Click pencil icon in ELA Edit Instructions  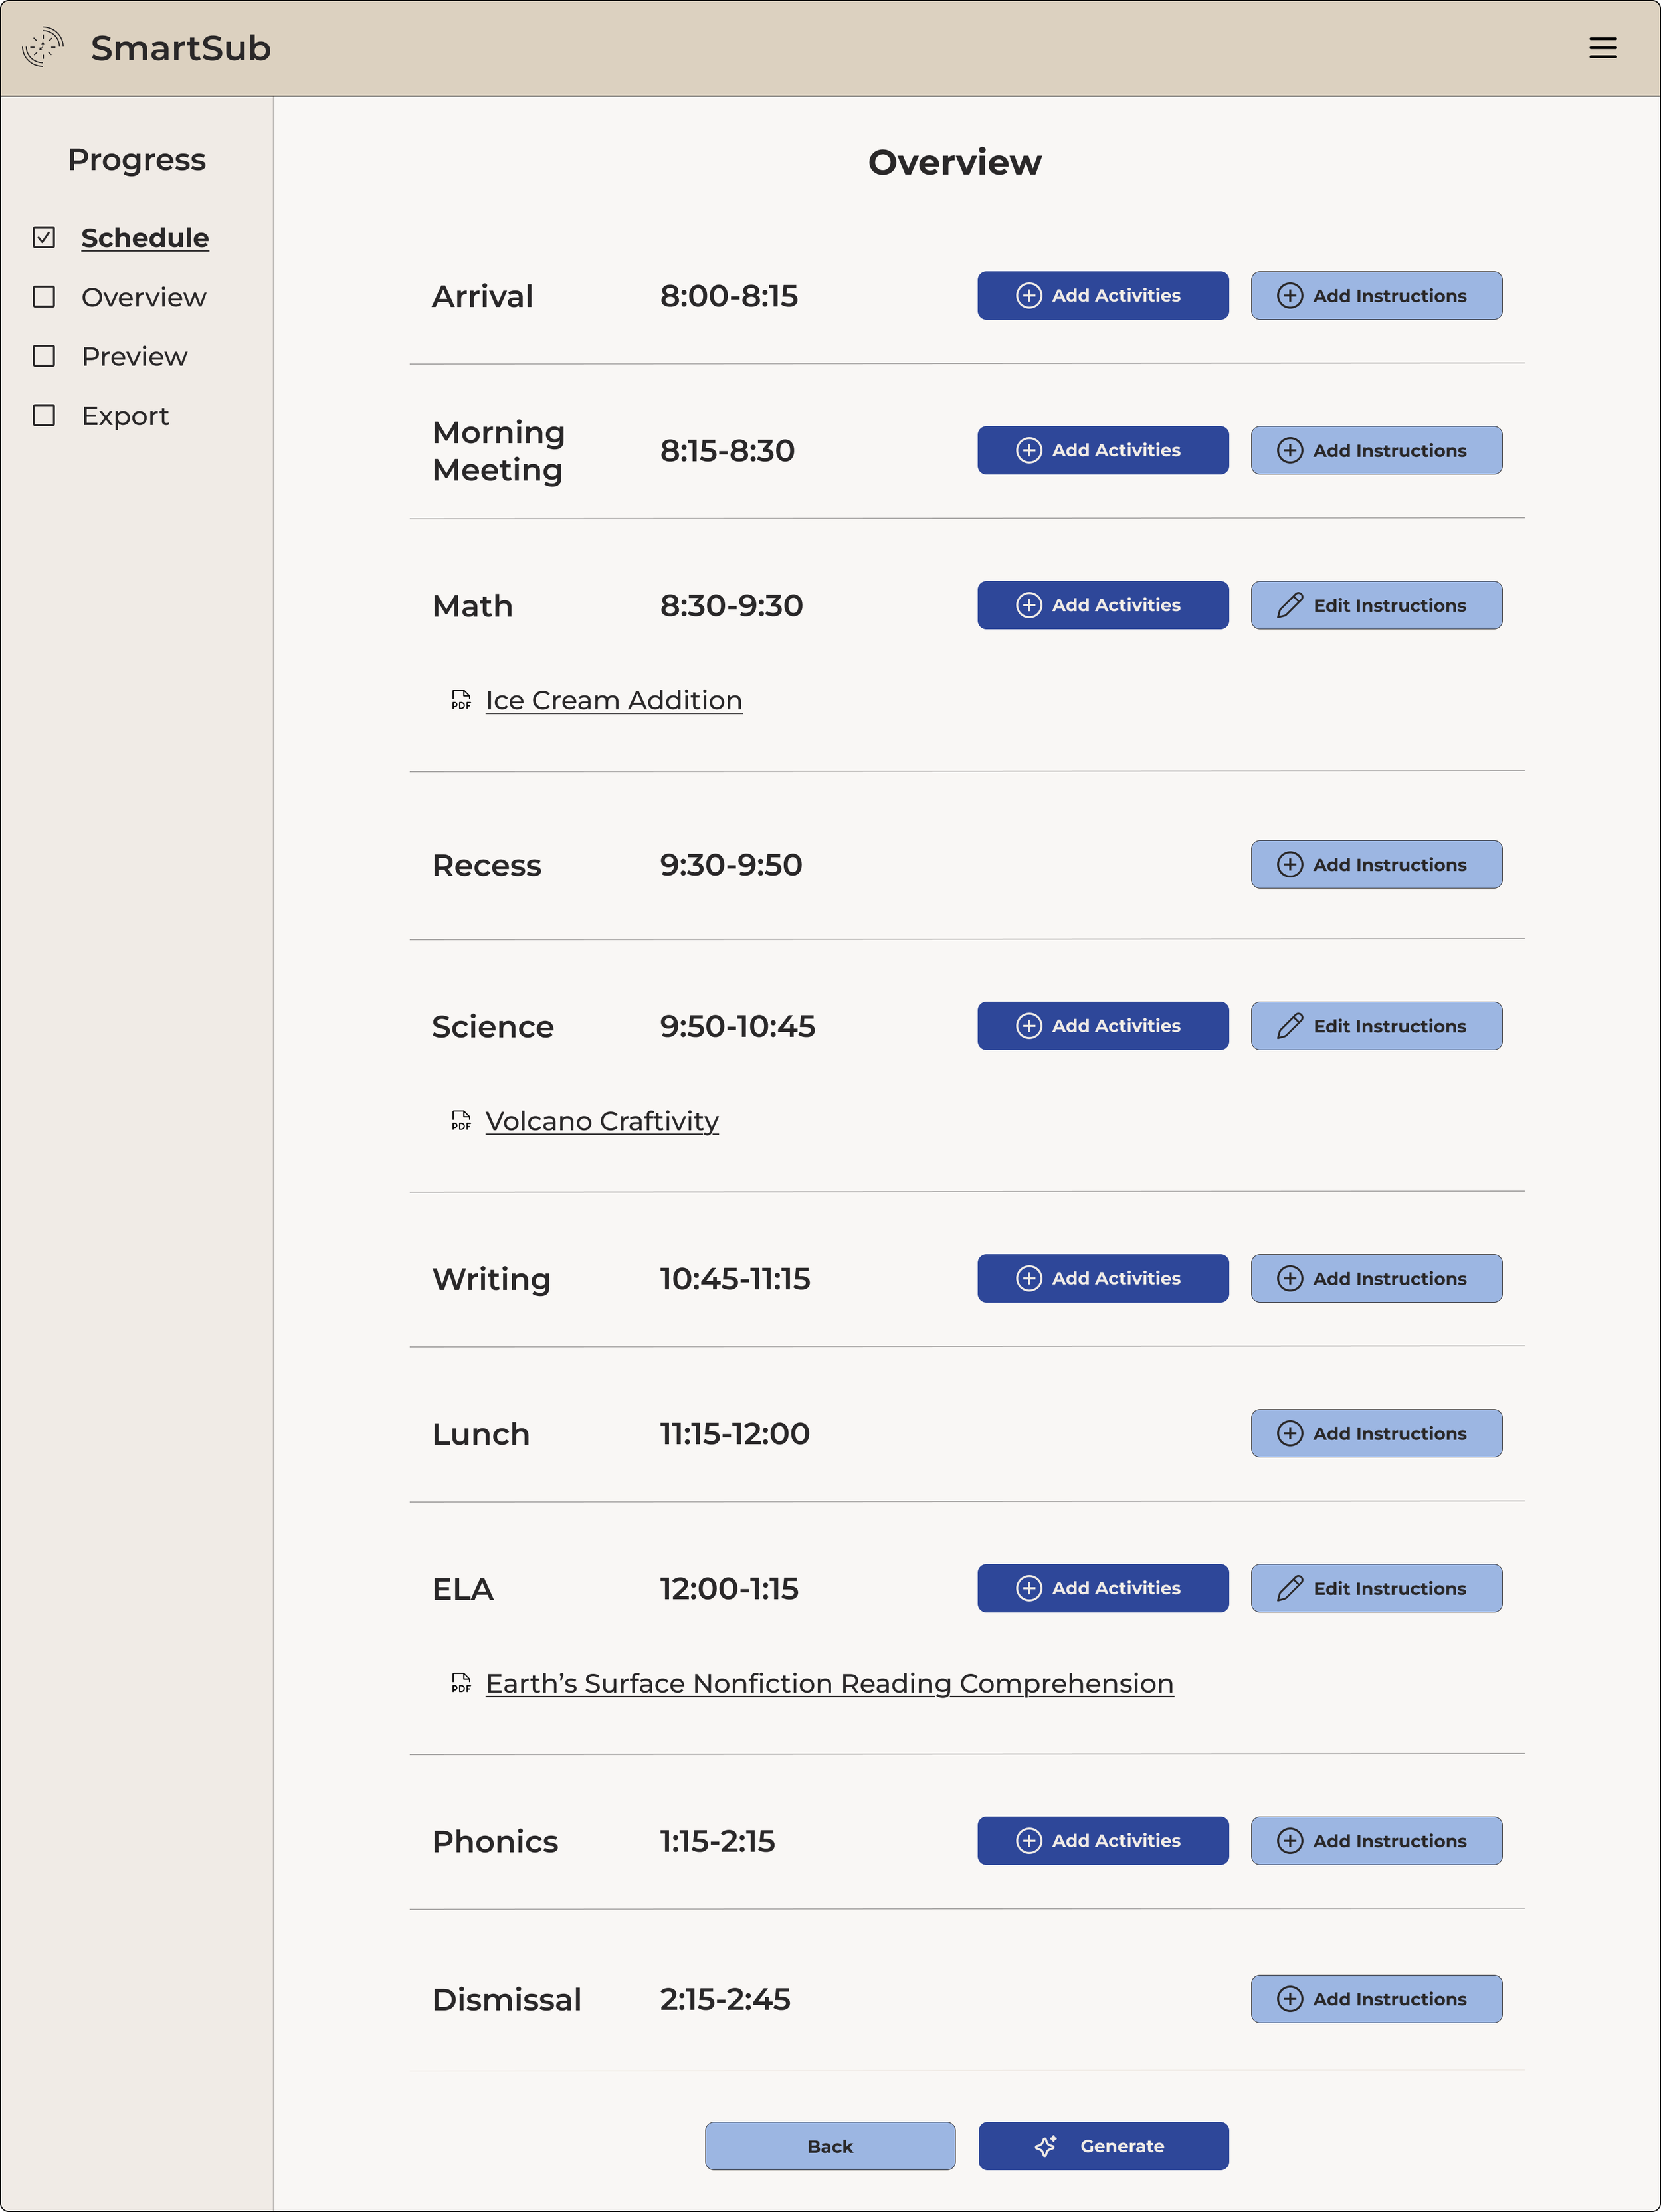[1290, 1588]
